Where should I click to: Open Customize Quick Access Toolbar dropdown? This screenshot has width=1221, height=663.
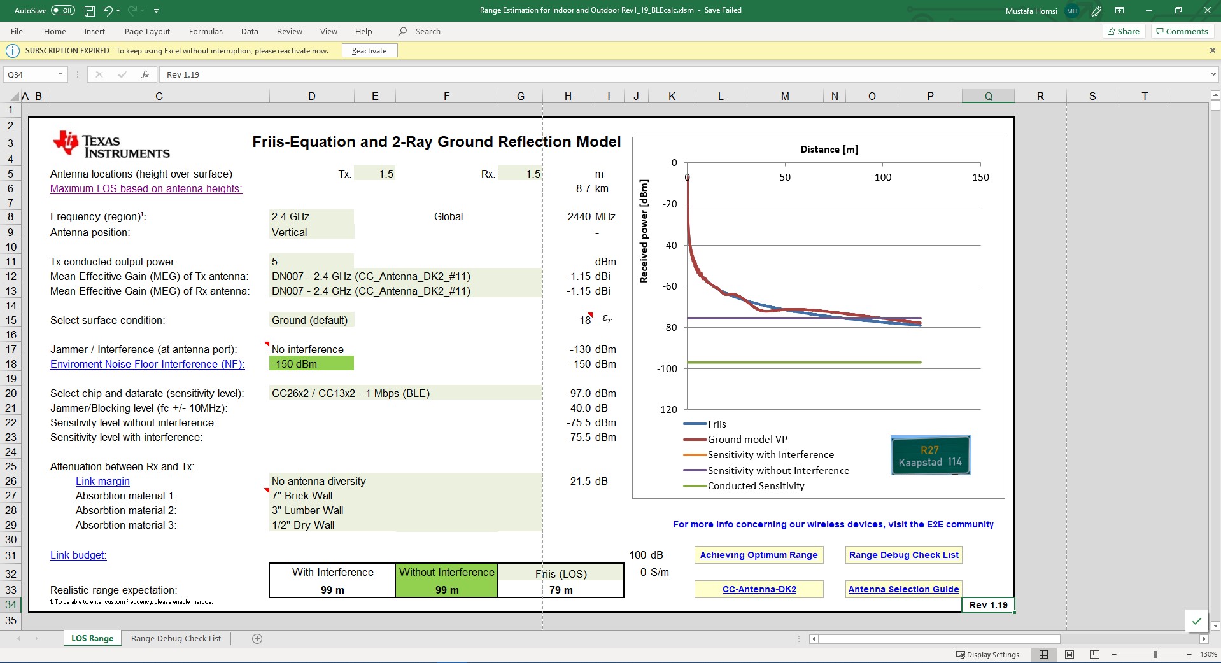(x=157, y=10)
